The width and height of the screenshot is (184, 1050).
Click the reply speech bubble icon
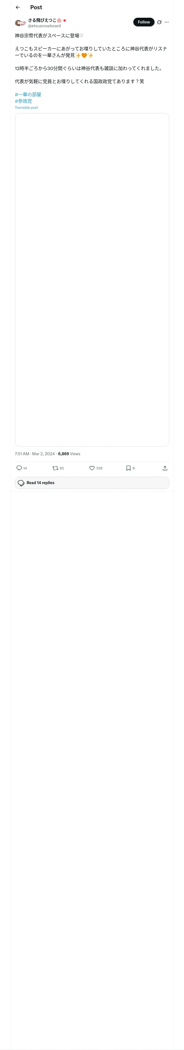(19, 468)
